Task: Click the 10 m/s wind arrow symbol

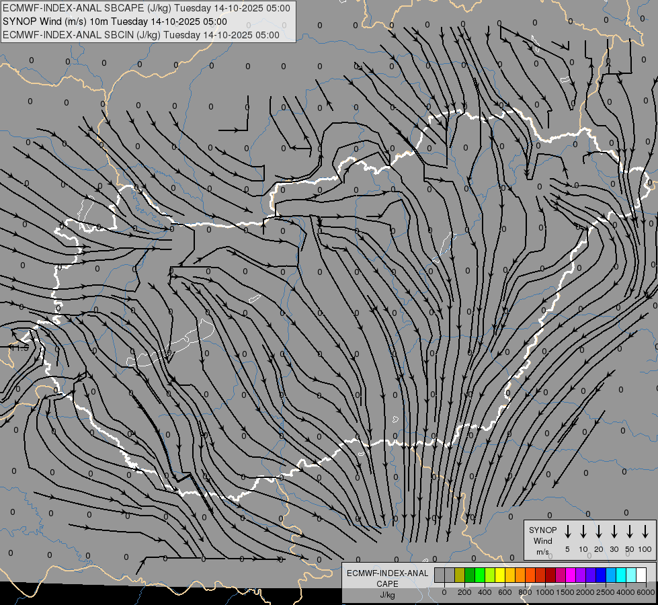Action: point(583,532)
